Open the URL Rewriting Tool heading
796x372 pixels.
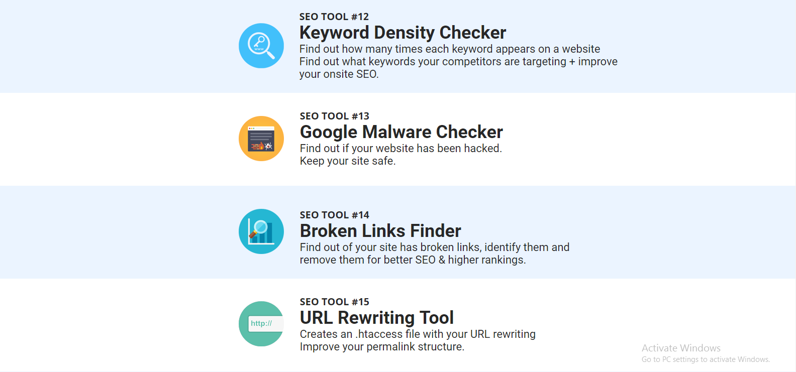(x=377, y=318)
